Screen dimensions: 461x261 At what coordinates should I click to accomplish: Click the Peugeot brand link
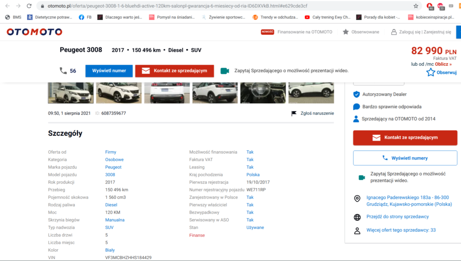pos(113,167)
